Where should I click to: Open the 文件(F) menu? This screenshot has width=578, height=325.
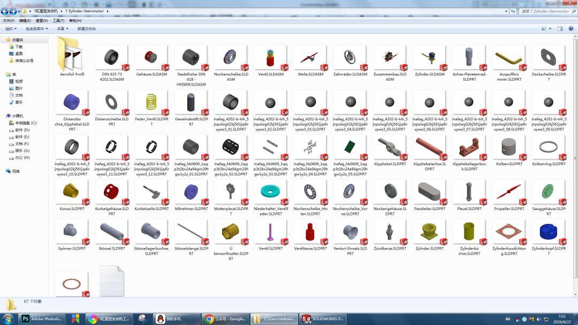(9, 21)
